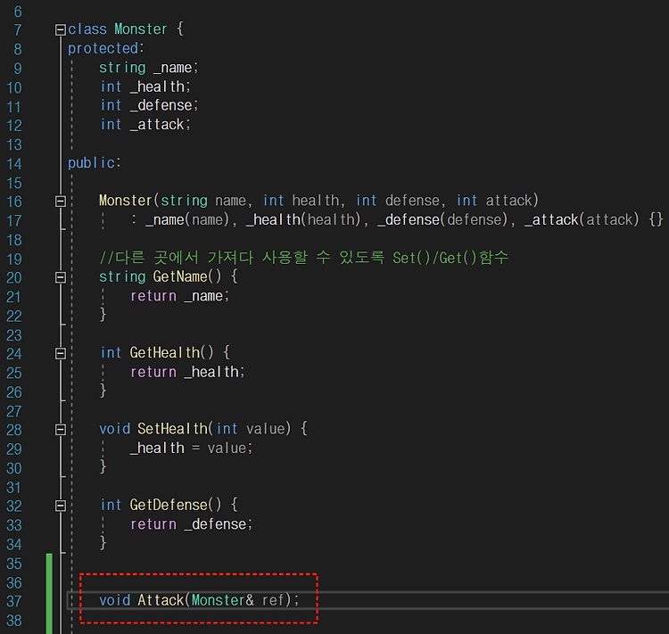Click '_health = value;' assignment
Image resolution: width=669 pixels, height=634 pixels.
191,448
